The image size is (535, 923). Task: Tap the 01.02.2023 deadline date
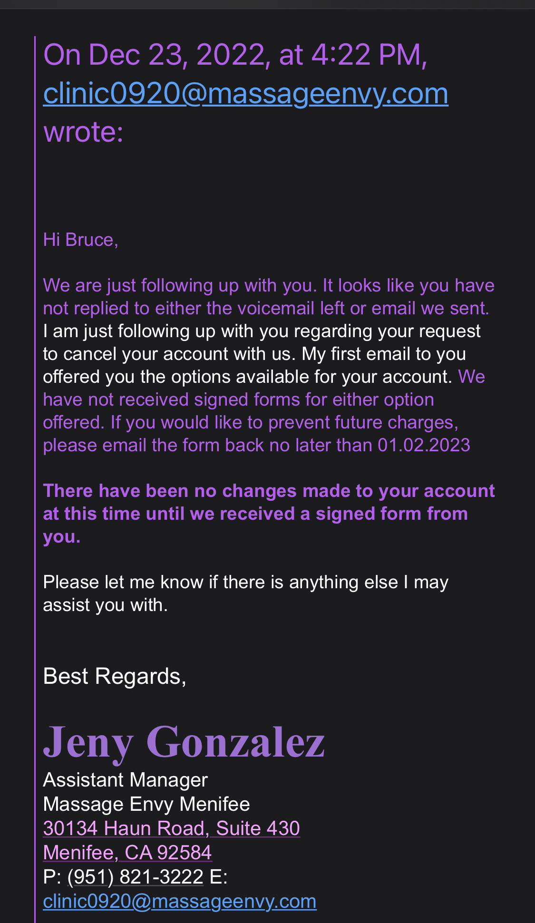pyautogui.click(x=424, y=446)
